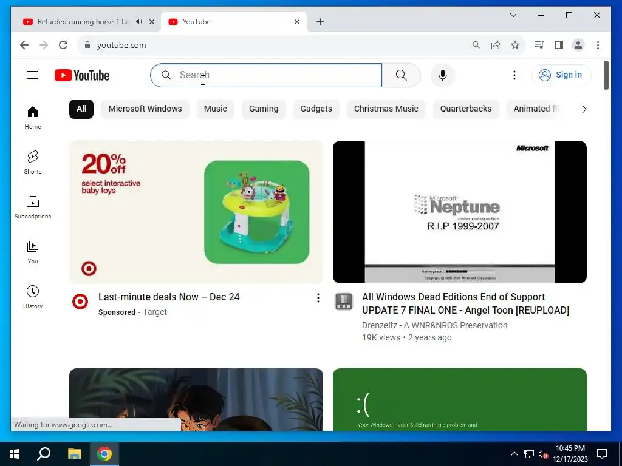Click the browser forward arrow
The width and height of the screenshot is (622, 466).
44,45
